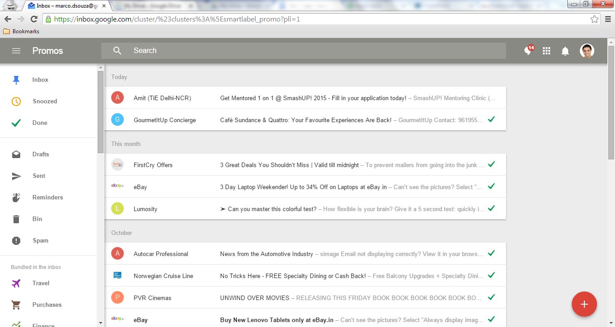The image size is (615, 327).
Task: Click Amit (TiE Delhi-NCR) sender avatar
Action: click(118, 98)
